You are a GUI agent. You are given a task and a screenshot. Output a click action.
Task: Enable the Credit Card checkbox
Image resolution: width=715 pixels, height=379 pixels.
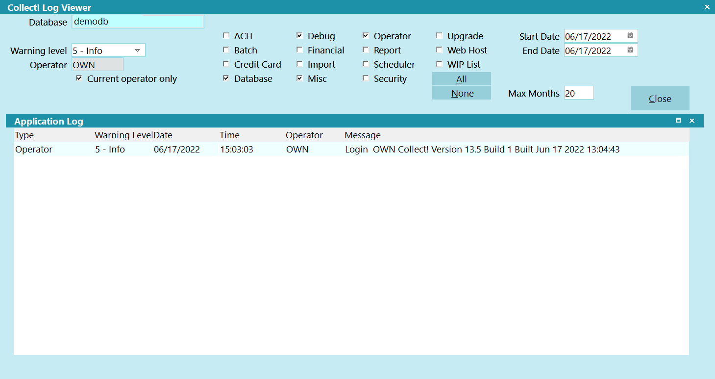coord(226,64)
